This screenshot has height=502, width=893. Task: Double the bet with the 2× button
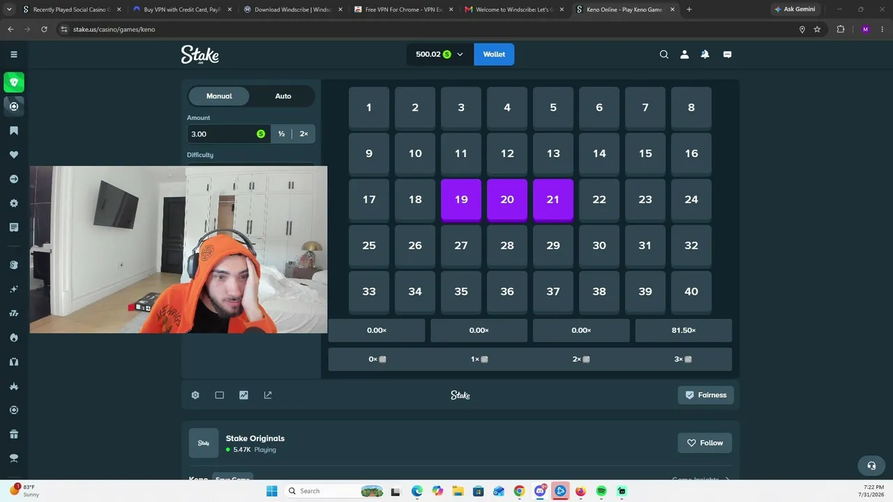coord(303,134)
